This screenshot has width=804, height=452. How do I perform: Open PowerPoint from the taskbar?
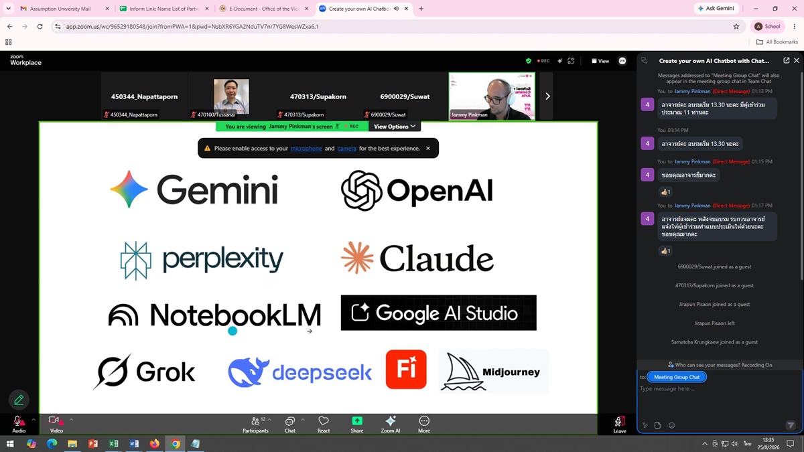[93, 443]
